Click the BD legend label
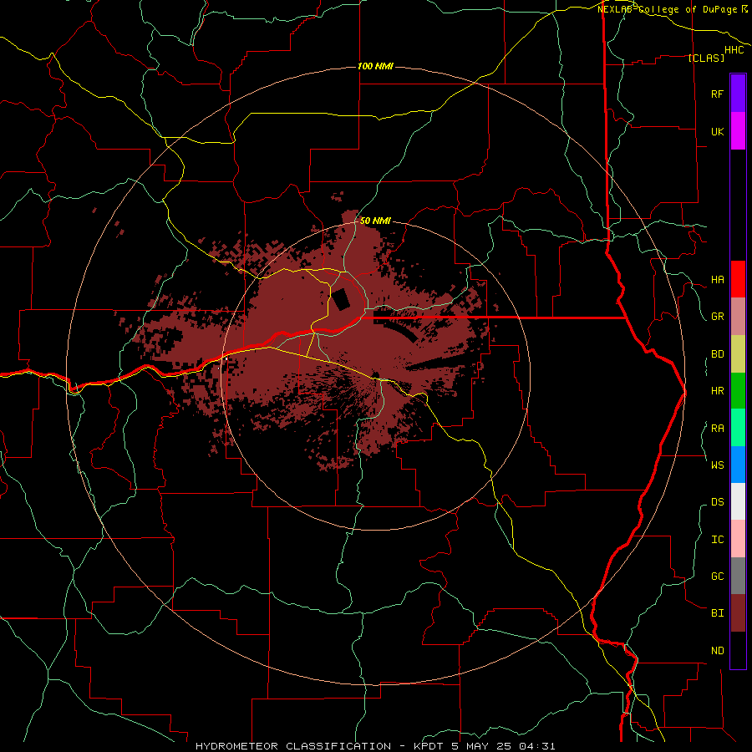This screenshot has height=752, width=752. [x=717, y=354]
